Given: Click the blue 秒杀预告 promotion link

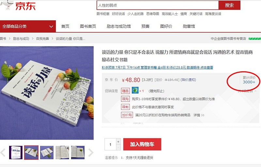Looking at the screenshot, I should [x=157, y=68].
